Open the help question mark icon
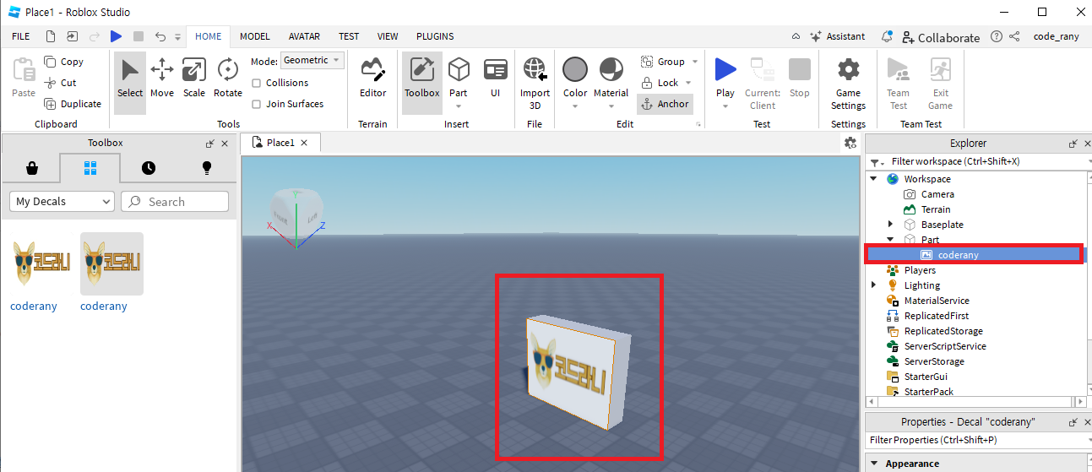The image size is (1092, 472). (997, 36)
